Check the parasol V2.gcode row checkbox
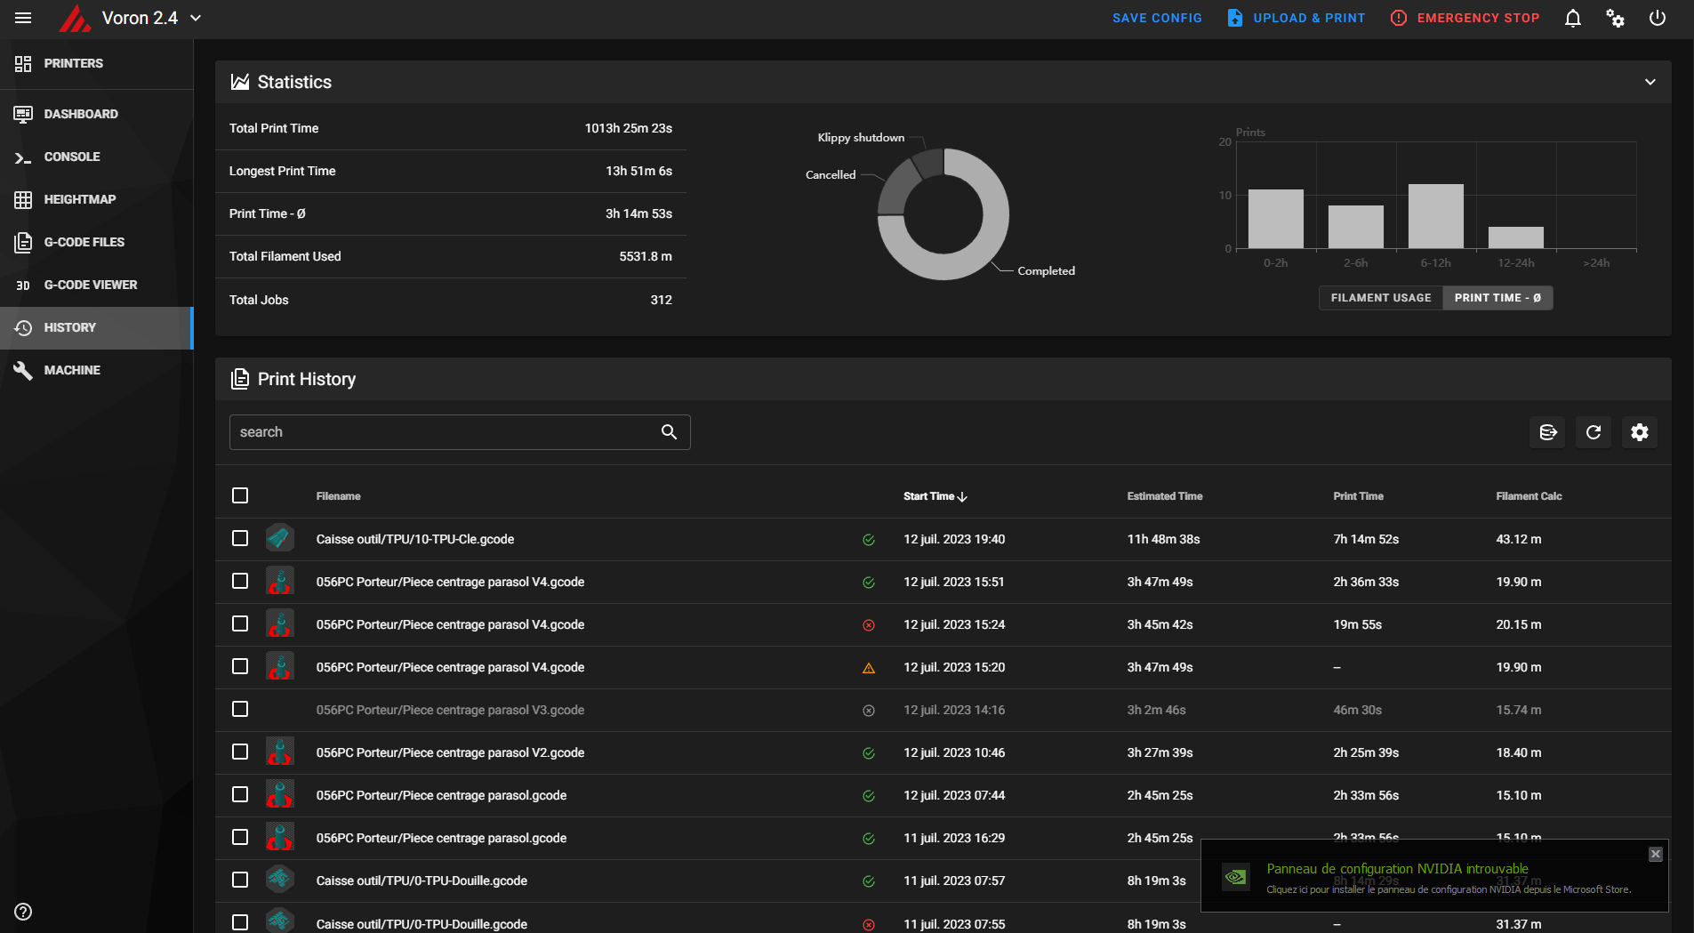This screenshot has width=1694, height=933. tap(240, 752)
